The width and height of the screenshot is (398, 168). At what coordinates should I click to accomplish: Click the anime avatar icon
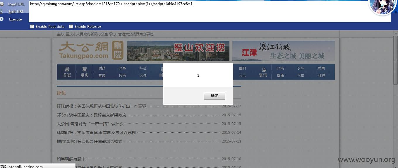pos(383,7)
